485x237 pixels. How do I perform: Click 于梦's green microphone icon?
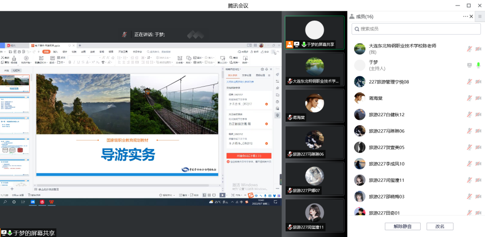[x=478, y=65]
